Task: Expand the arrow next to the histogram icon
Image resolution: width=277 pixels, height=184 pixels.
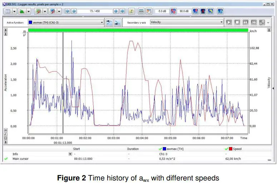Action: (x=29, y=11)
